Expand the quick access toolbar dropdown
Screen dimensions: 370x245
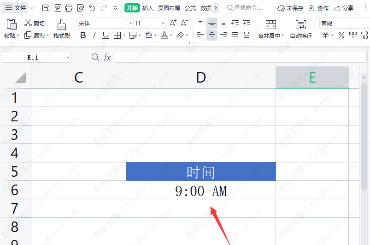pyautogui.click(x=115, y=8)
